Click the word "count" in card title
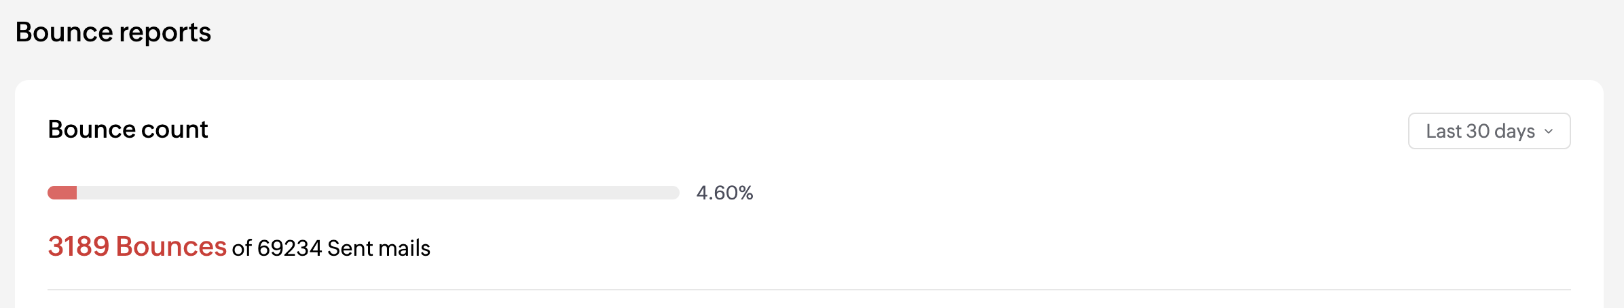1624x308 pixels. pos(174,130)
